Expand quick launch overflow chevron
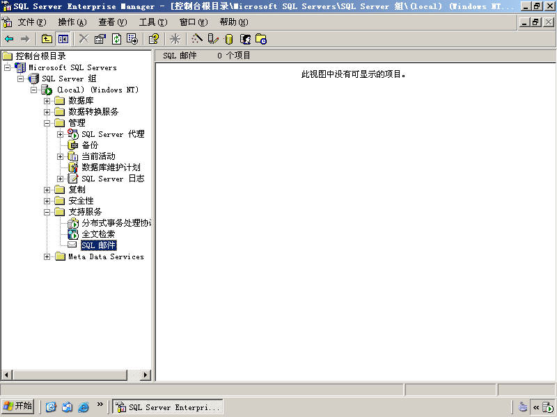 100,404
